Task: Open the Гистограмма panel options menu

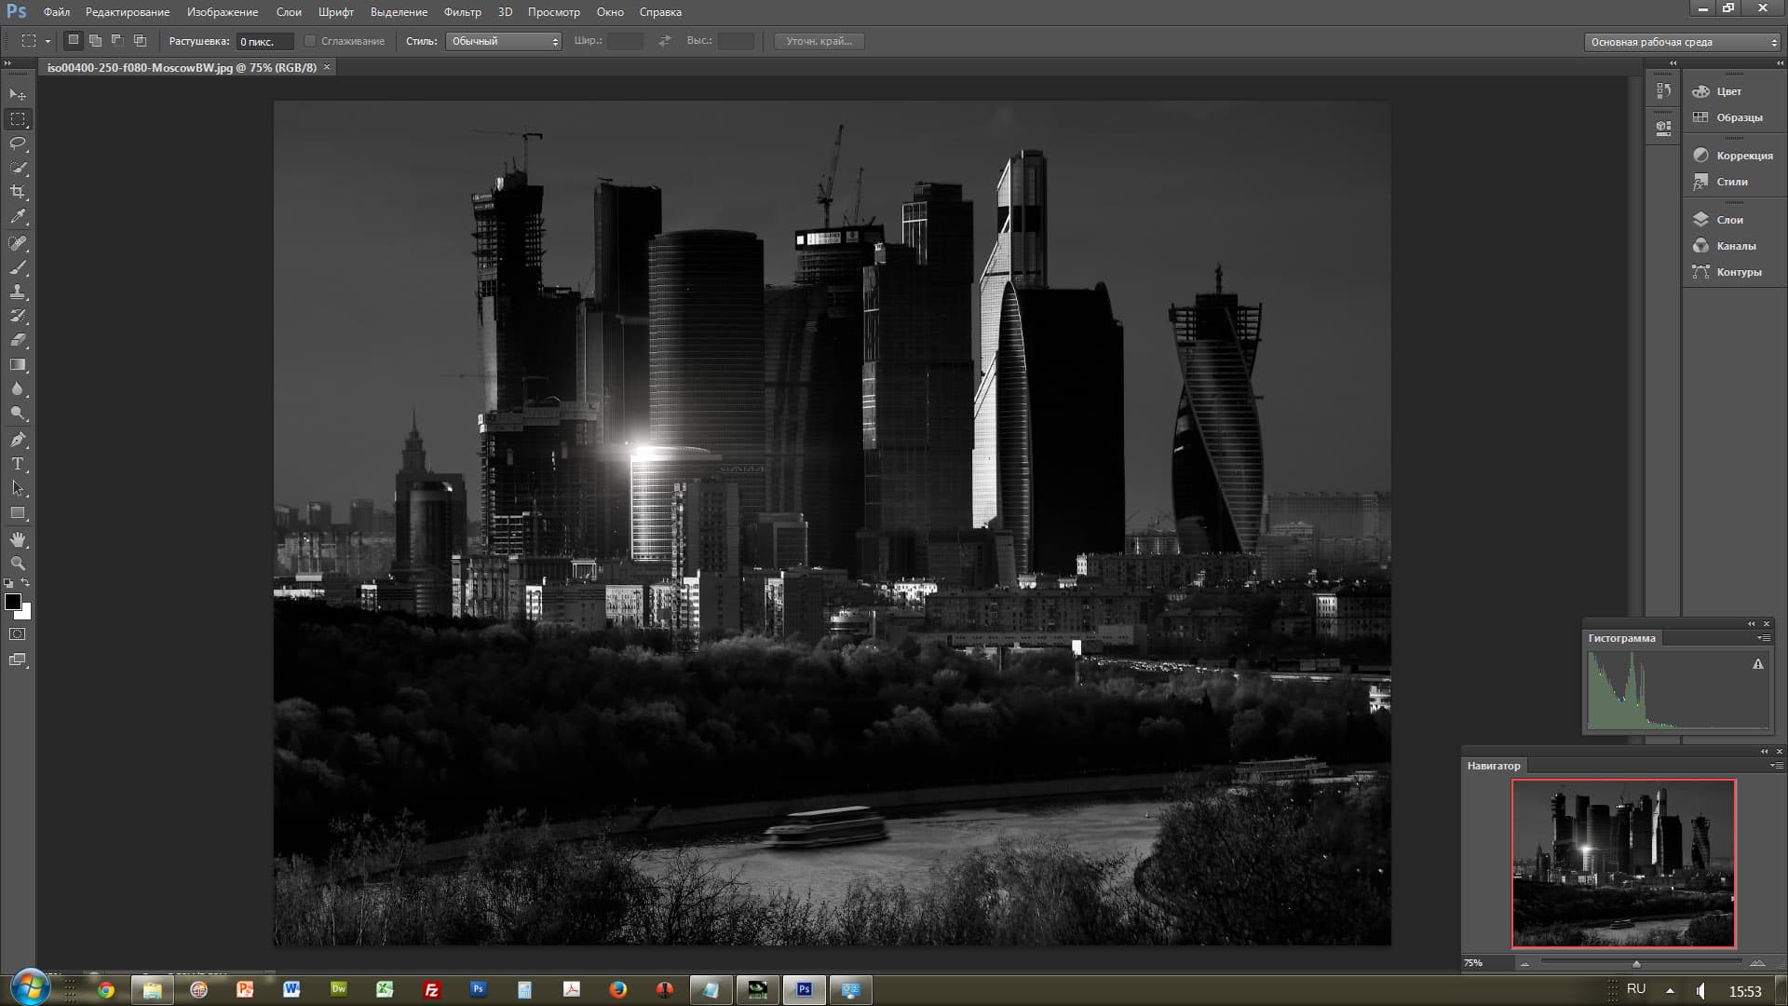Action: coord(1763,638)
